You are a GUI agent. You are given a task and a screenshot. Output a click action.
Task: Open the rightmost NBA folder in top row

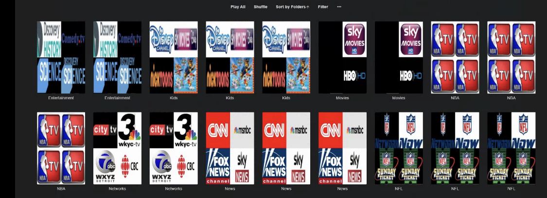[x=512, y=57]
